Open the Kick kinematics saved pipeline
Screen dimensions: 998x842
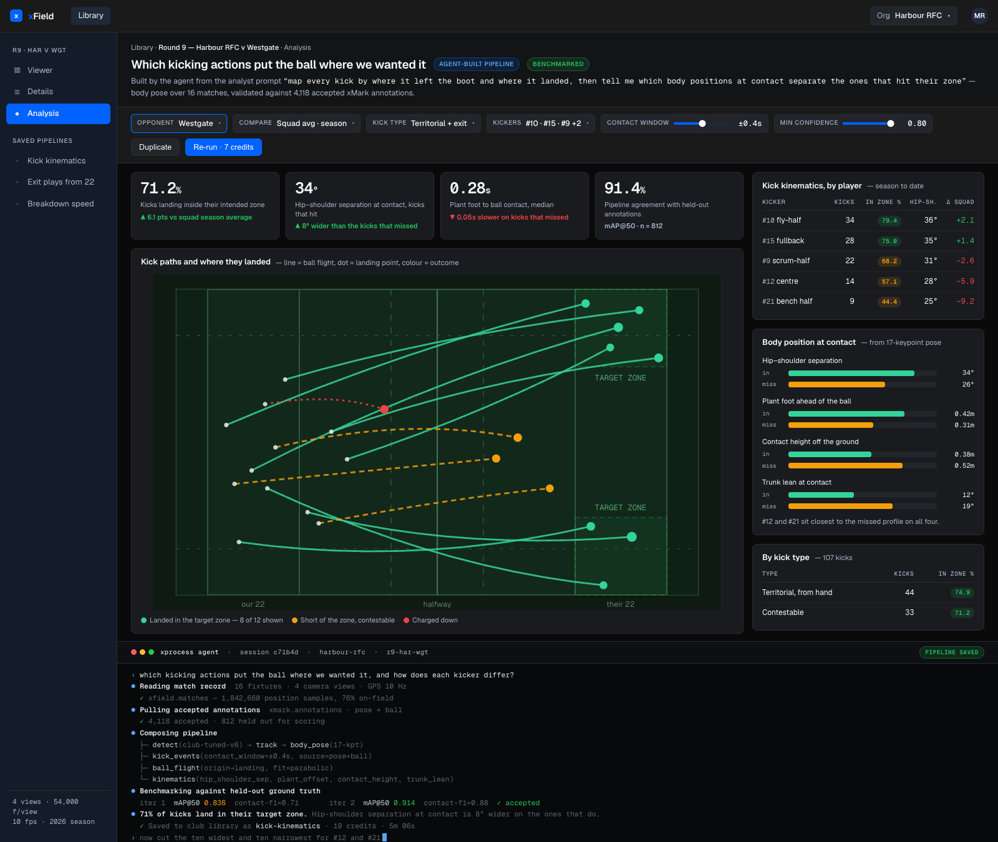click(x=58, y=161)
